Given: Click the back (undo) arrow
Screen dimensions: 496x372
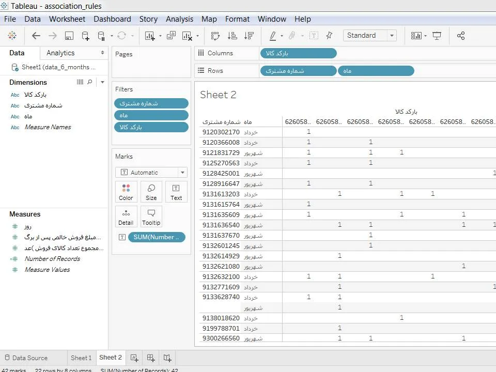Looking at the screenshot, I should coord(36,36).
